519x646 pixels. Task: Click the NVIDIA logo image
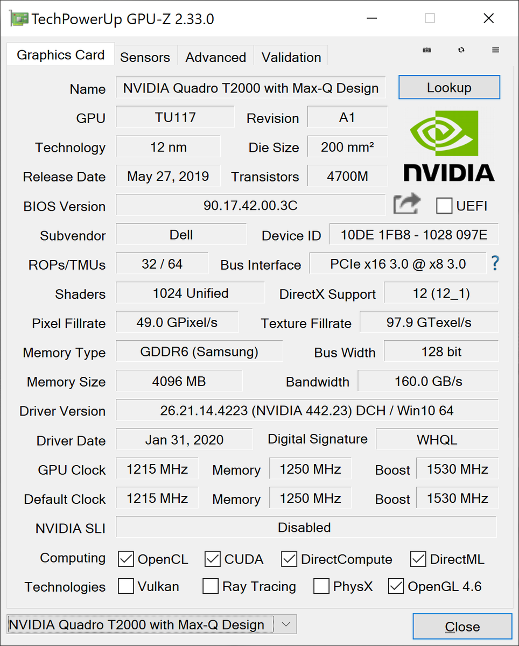click(x=449, y=146)
